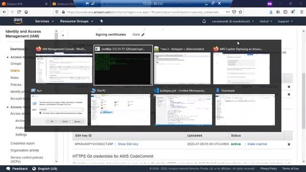Edit signing certificates with pencil icon

(143, 35)
